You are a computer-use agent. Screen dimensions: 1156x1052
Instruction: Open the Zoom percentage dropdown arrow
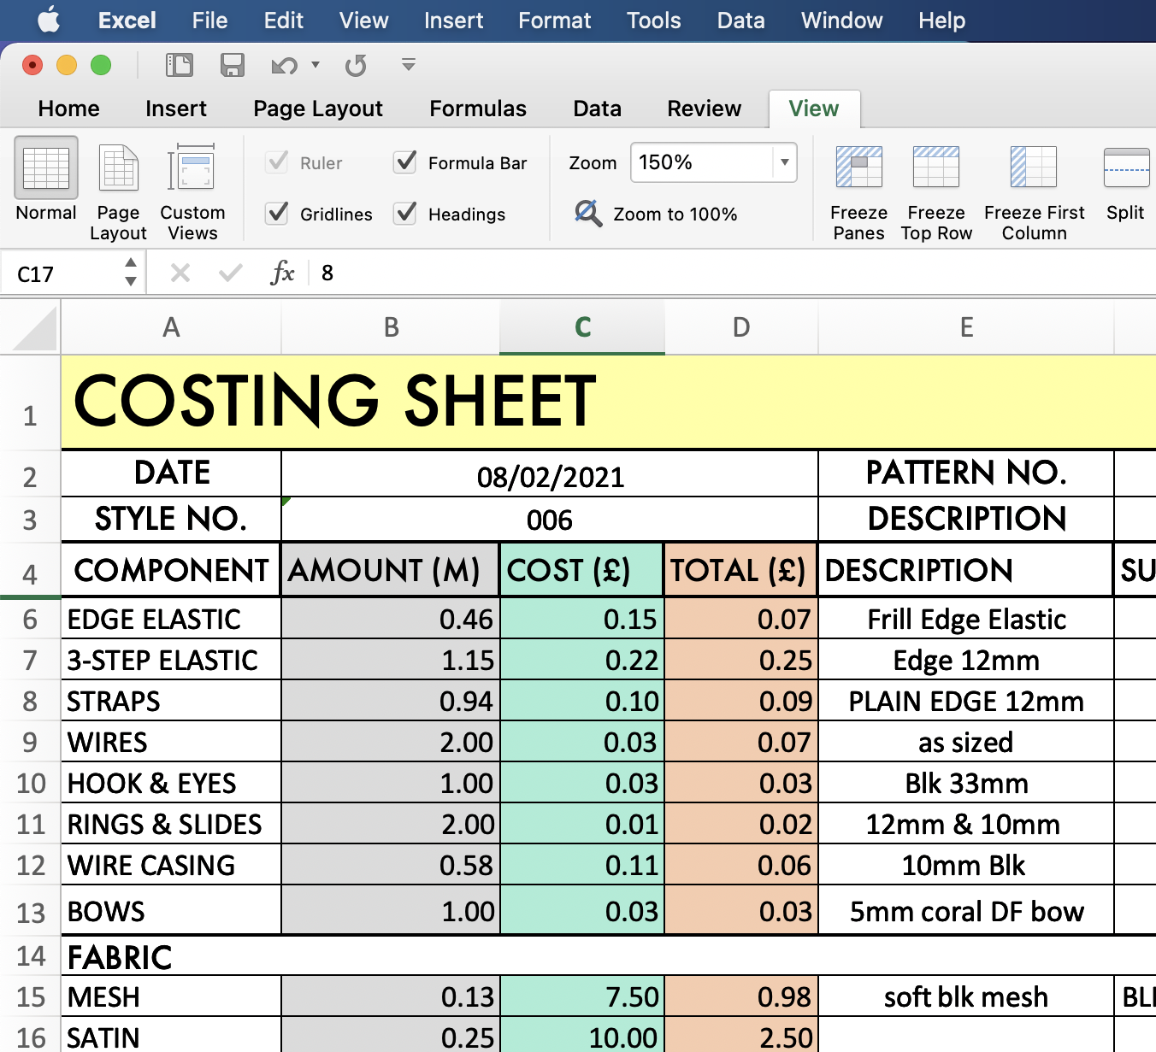pyautogui.click(x=784, y=162)
